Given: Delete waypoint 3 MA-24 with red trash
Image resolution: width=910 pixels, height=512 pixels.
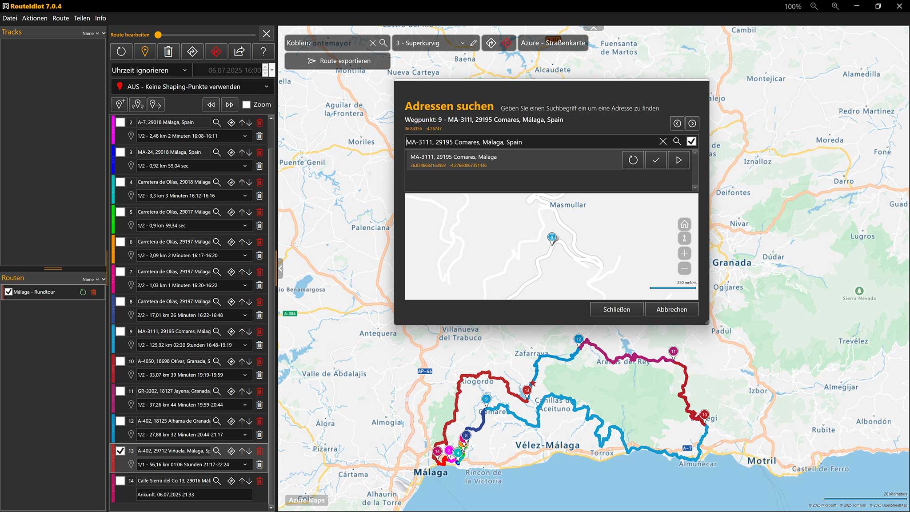Looking at the screenshot, I should [259, 152].
